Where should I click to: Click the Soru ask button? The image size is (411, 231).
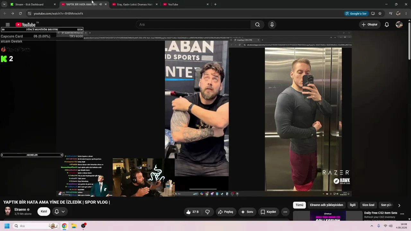(x=247, y=212)
